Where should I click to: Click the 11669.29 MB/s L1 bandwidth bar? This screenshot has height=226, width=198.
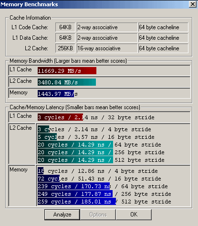(67, 70)
